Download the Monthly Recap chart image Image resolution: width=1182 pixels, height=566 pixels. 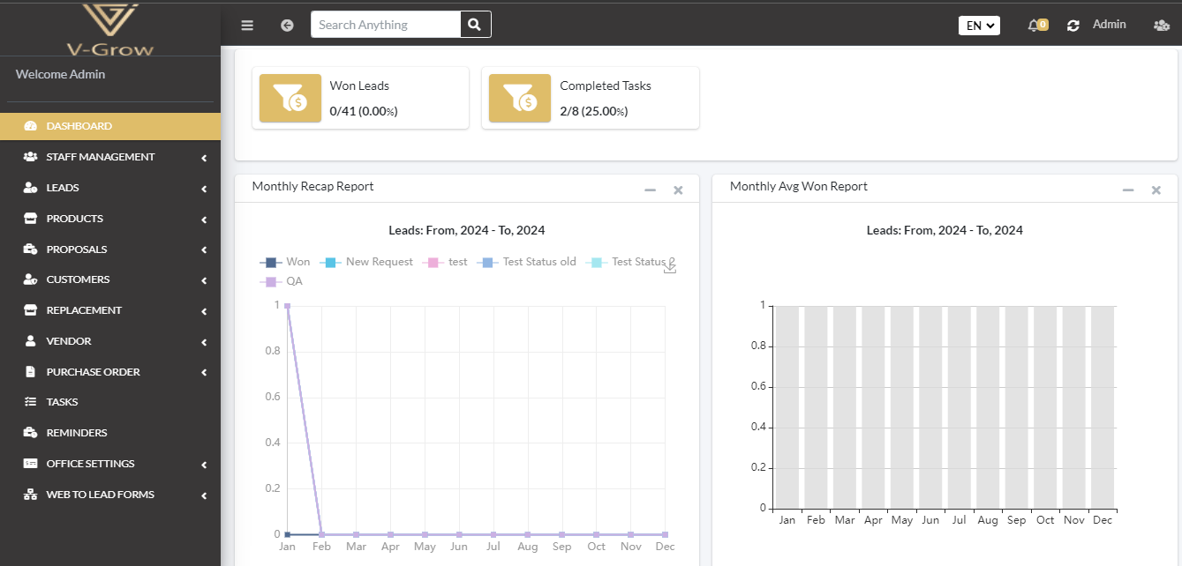[670, 268]
